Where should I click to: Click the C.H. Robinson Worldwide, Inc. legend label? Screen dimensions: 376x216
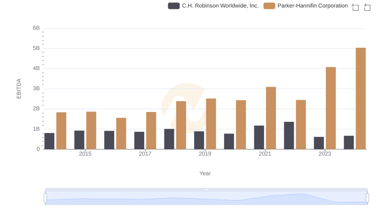point(220,6)
